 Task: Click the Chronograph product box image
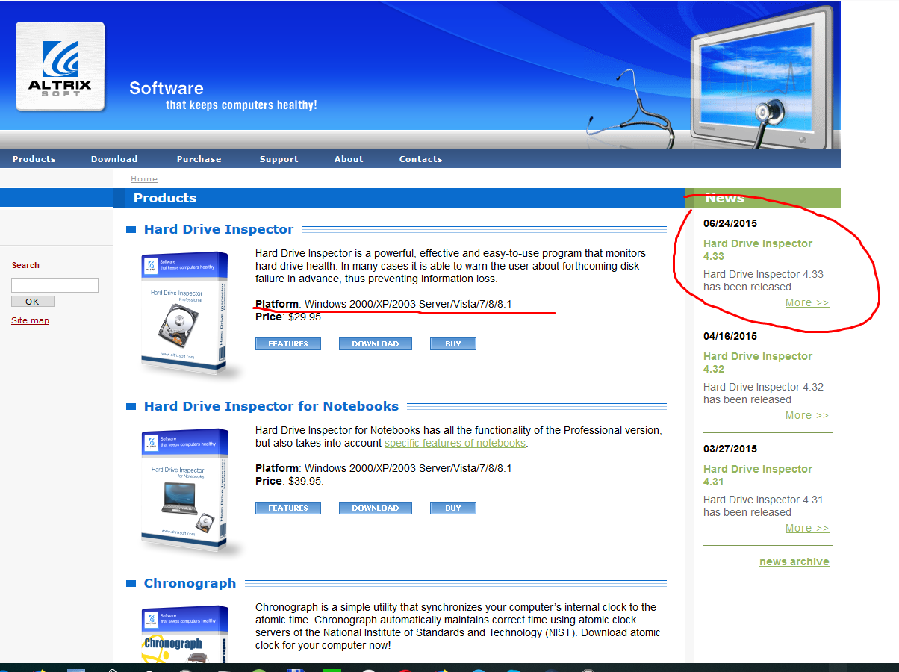click(187, 634)
